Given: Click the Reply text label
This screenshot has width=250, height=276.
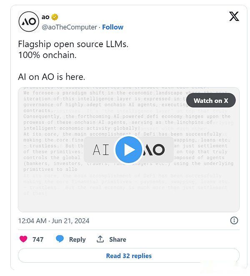Looking at the screenshot, I should point(77,239).
